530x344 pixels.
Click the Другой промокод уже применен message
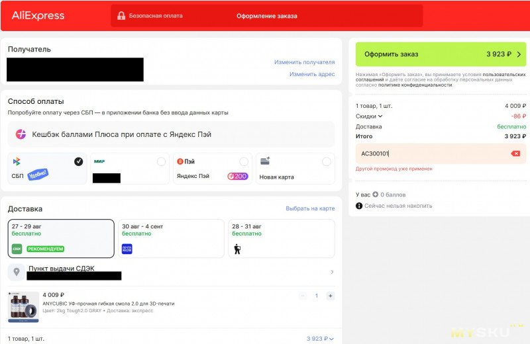coord(394,169)
